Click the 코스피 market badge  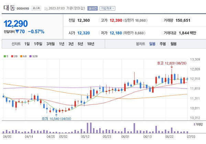point(36,8)
